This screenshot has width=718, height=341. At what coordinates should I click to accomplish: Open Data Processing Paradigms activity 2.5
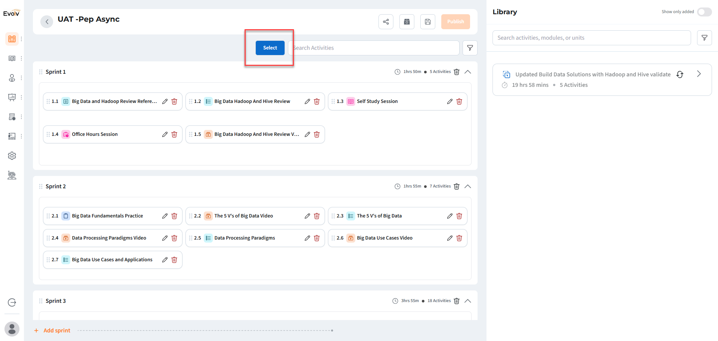255,238
